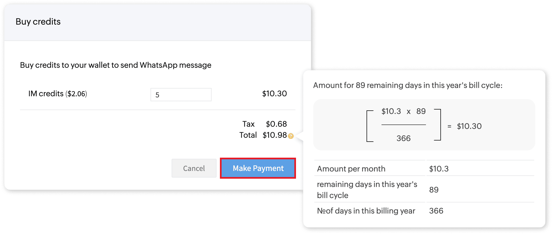This screenshot has width=552, height=234.
Task: Click the $10.3 x 89 formula numerator
Action: [403, 111]
